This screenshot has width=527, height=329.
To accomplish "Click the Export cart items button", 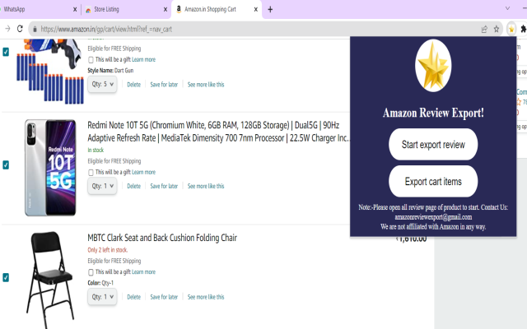I will coord(433,181).
